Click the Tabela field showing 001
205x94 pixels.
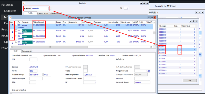point(33,71)
